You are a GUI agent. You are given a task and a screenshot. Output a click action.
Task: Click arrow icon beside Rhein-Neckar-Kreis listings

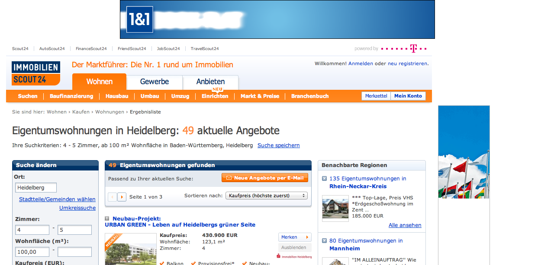click(x=325, y=179)
